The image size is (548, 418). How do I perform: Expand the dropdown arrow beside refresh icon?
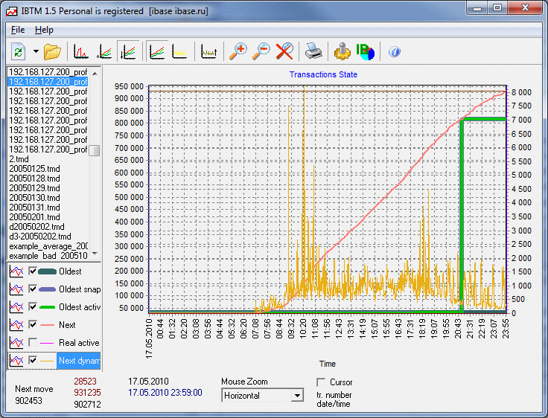tap(35, 51)
